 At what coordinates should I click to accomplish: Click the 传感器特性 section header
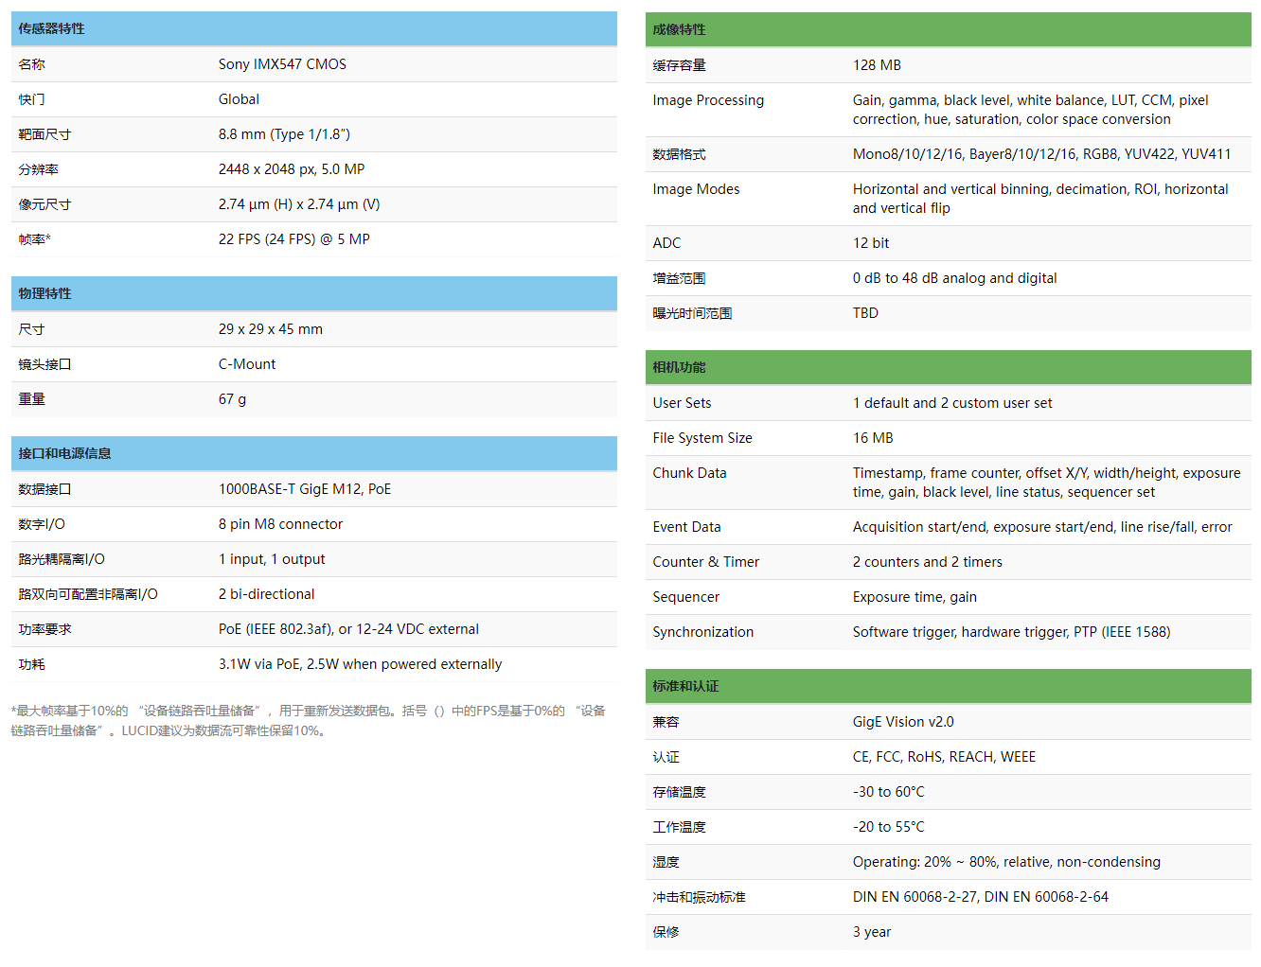coord(52,28)
